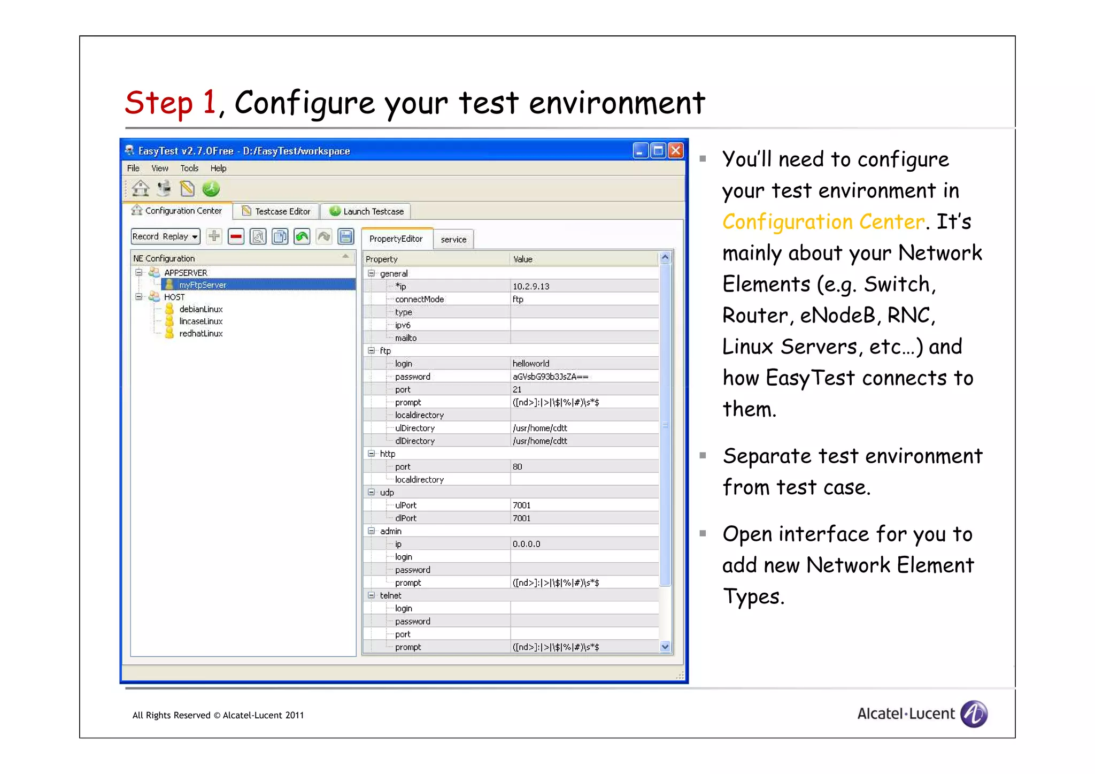This screenshot has height=774, width=1095.
Task: Collapse the http property group
Action: [371, 454]
